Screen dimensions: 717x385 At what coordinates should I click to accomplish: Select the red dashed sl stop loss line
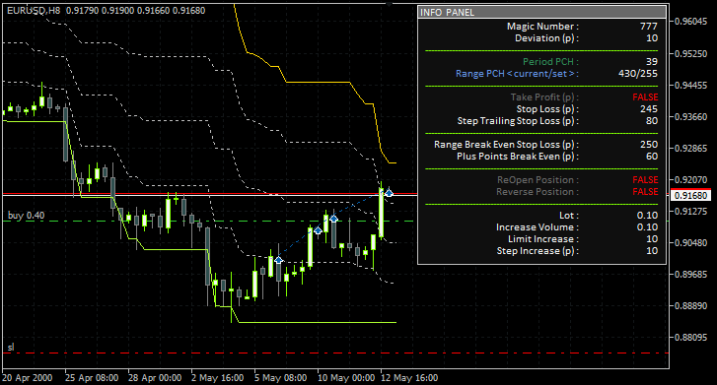335,353
